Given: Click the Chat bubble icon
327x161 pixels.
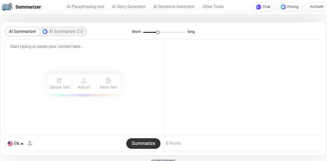Looking at the screenshot, I should pyautogui.click(x=258, y=7).
